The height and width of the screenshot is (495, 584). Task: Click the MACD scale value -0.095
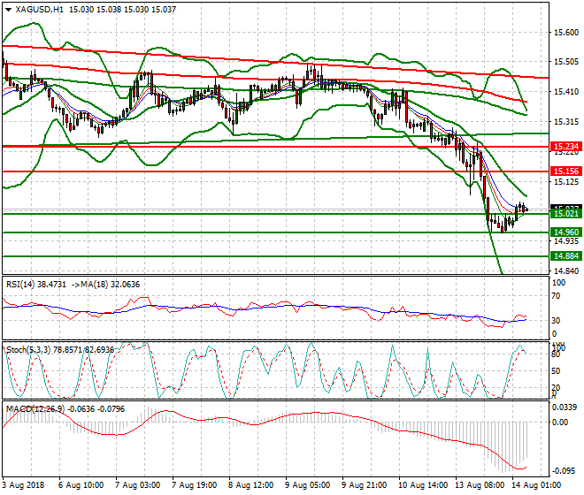tap(565, 472)
